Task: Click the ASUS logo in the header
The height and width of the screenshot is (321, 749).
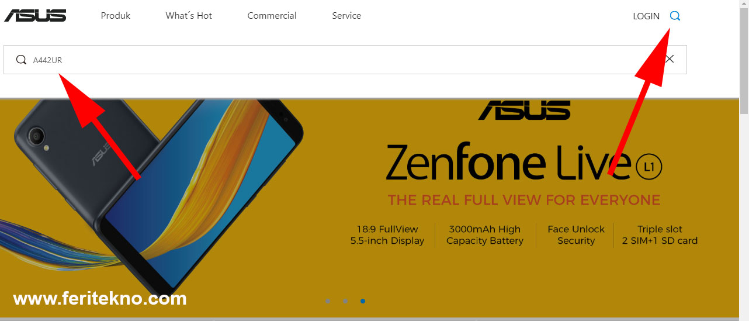Action: (x=35, y=15)
